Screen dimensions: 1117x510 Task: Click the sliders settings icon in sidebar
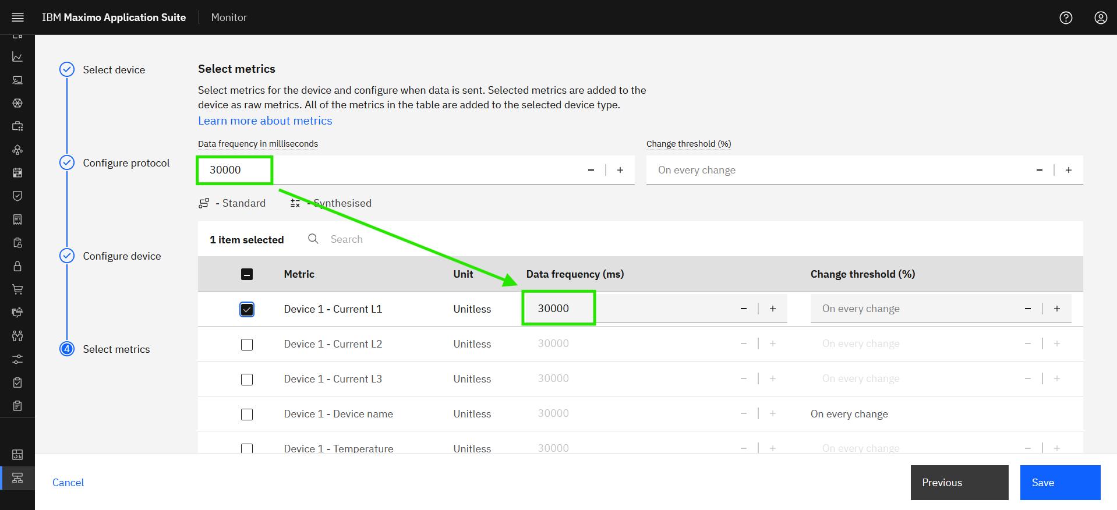click(17, 359)
